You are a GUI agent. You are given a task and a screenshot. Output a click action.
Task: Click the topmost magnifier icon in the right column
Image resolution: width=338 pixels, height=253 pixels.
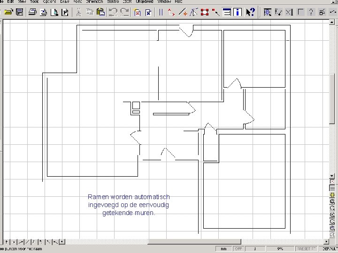tap(332, 201)
